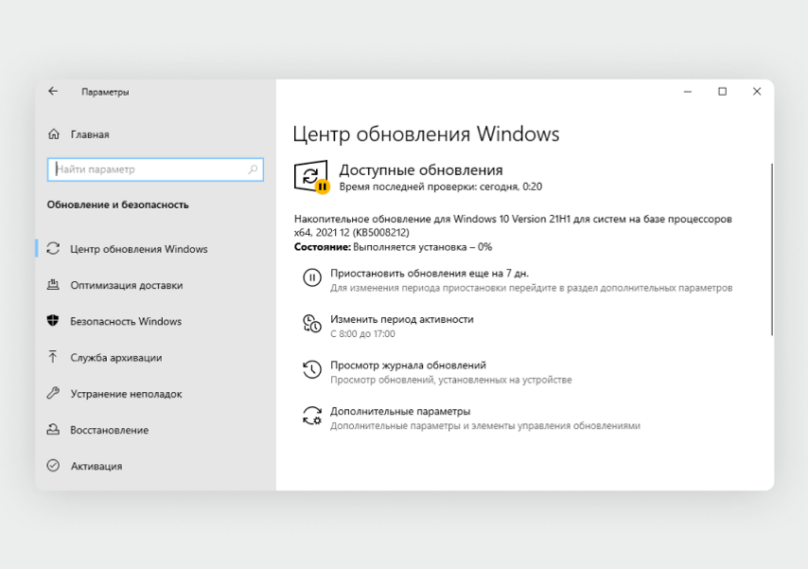Click the Состояние installation status line
This screenshot has width=808, height=569.
click(393, 246)
